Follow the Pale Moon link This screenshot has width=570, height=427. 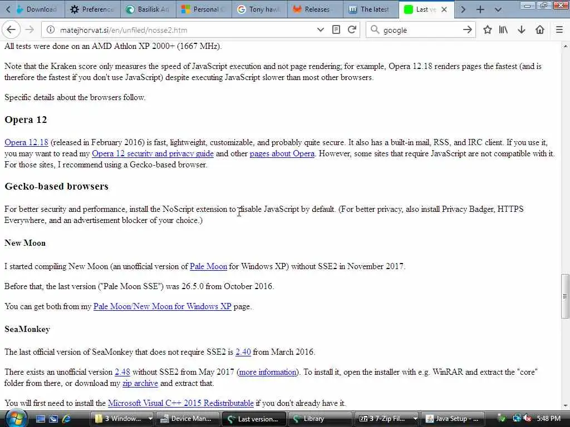[208, 266]
